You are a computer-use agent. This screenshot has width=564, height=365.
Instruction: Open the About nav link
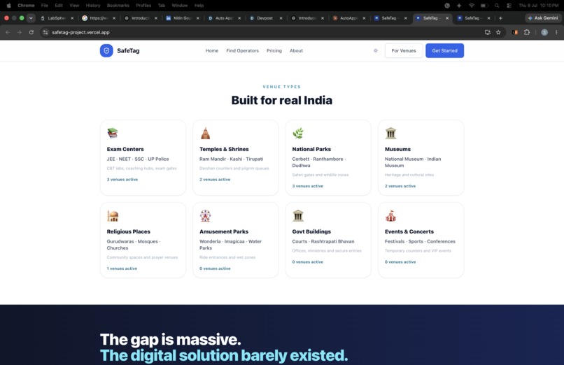click(297, 50)
